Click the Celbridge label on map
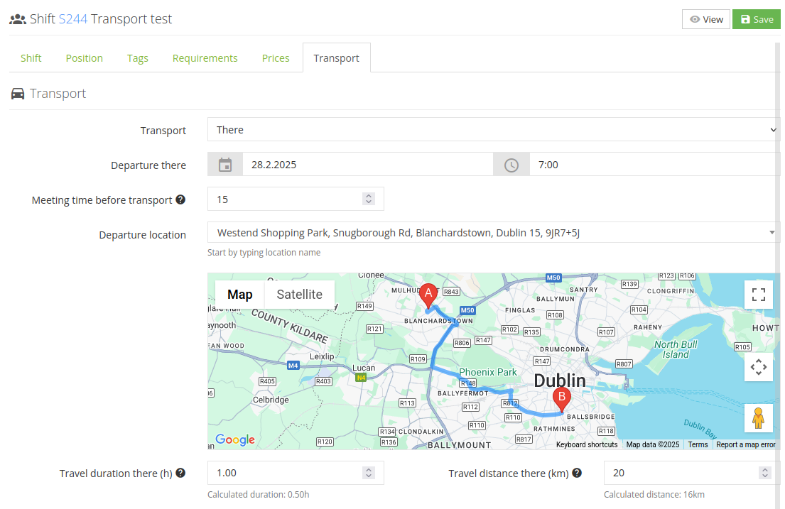Image resolution: width=785 pixels, height=509 pixels. click(x=271, y=400)
